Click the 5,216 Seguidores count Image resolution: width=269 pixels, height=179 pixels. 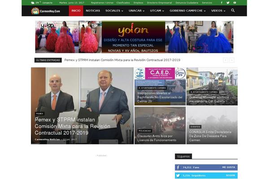tap(194, 175)
